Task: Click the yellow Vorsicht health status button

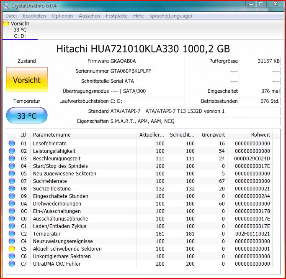Action: [27, 79]
